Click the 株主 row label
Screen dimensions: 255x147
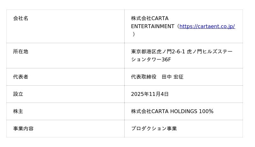click(18, 111)
